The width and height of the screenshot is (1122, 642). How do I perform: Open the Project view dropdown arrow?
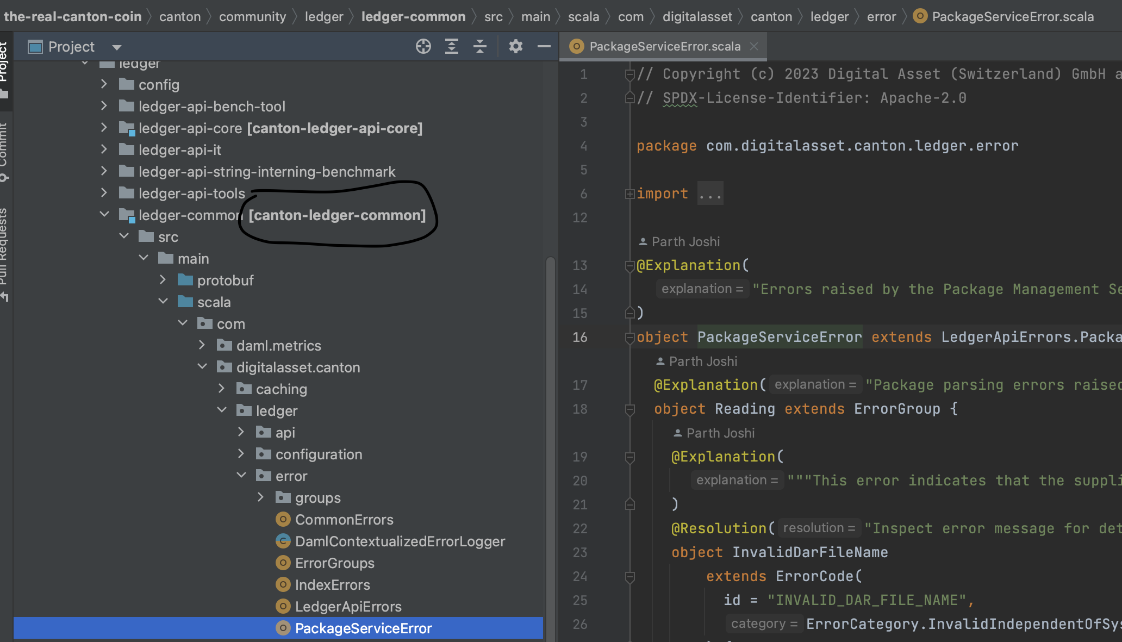click(x=117, y=47)
